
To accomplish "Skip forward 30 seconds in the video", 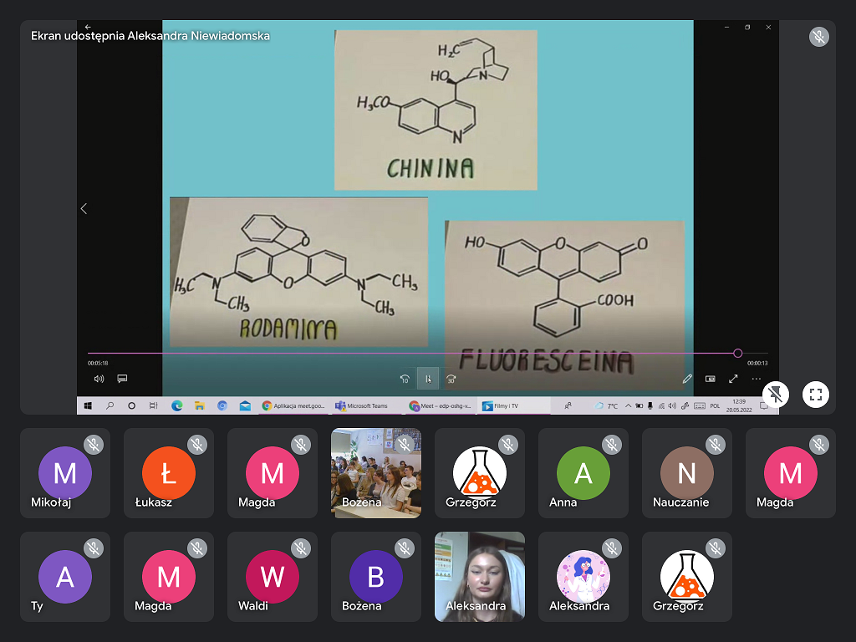I will [x=451, y=379].
